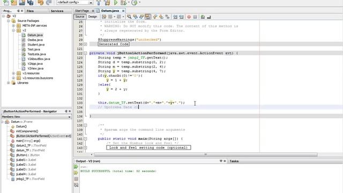
Task: Click the Clean and Build icon
Action: click(107, 3)
